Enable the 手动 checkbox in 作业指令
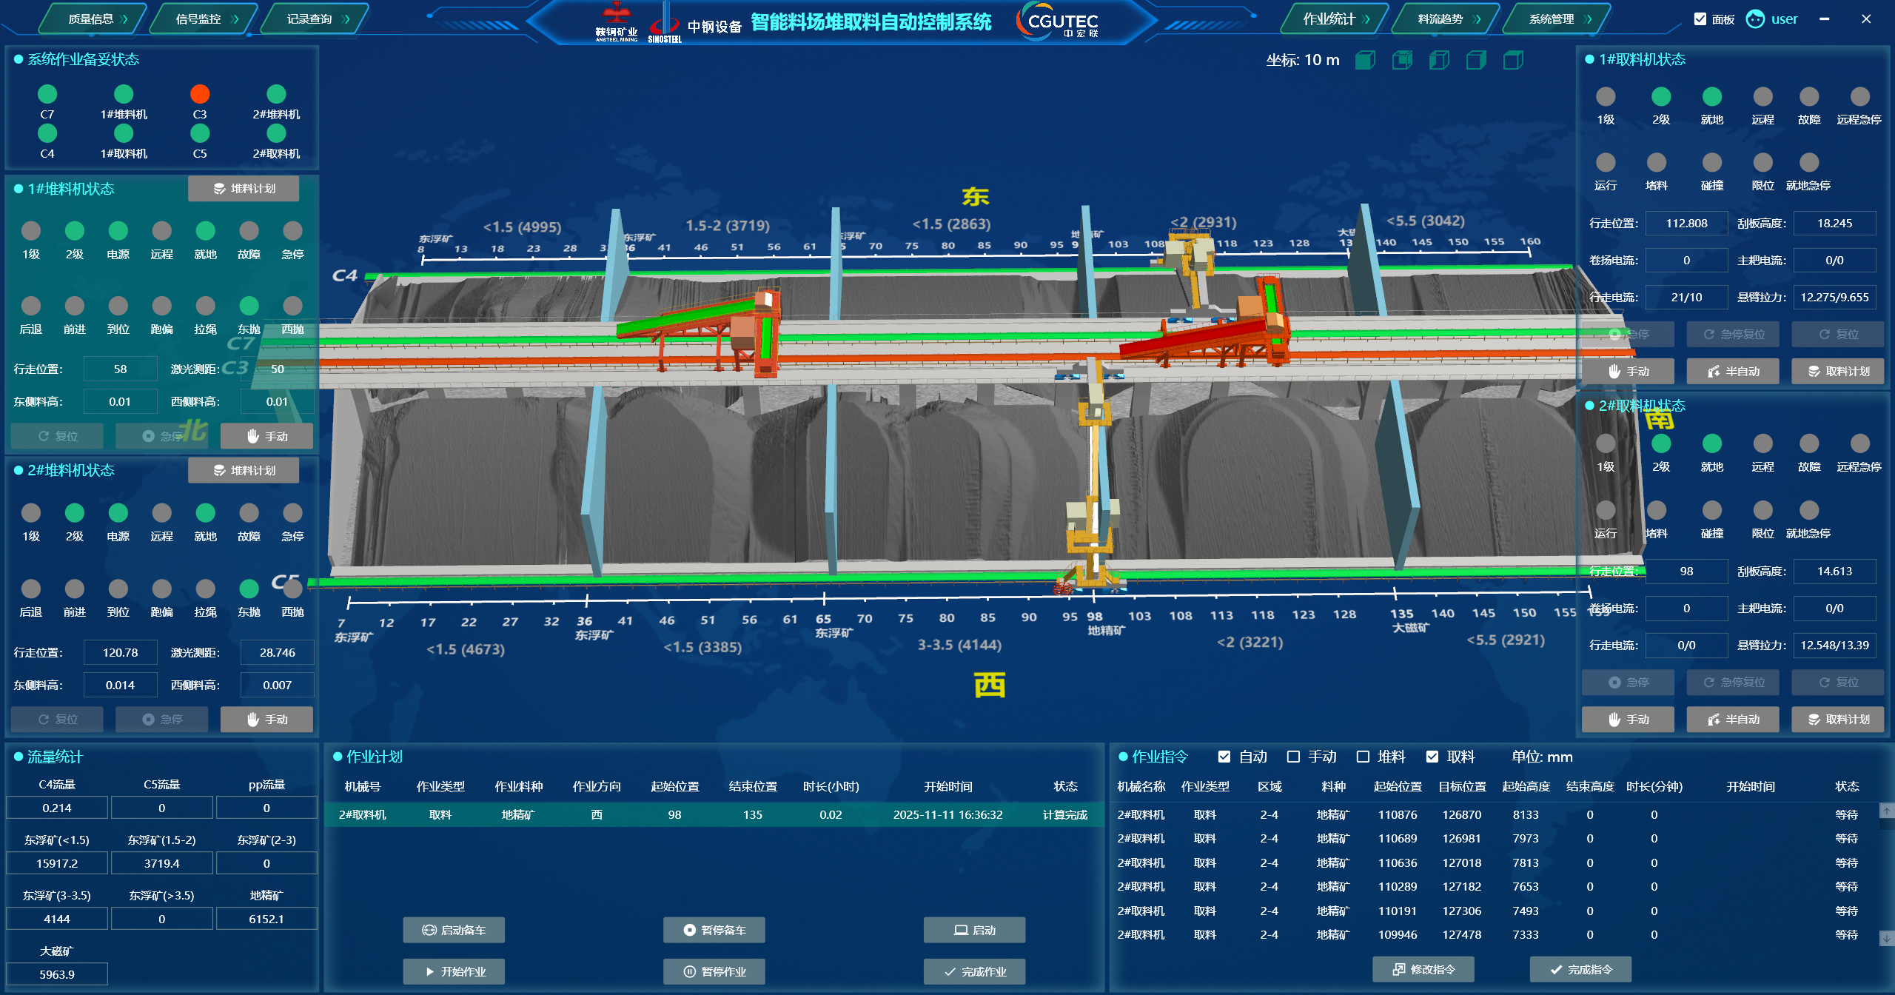The image size is (1895, 995). (x=1293, y=757)
